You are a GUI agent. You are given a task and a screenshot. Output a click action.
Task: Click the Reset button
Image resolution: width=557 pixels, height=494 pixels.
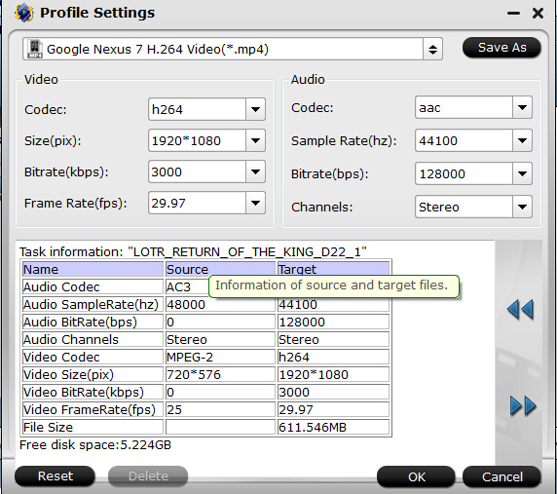(56, 476)
